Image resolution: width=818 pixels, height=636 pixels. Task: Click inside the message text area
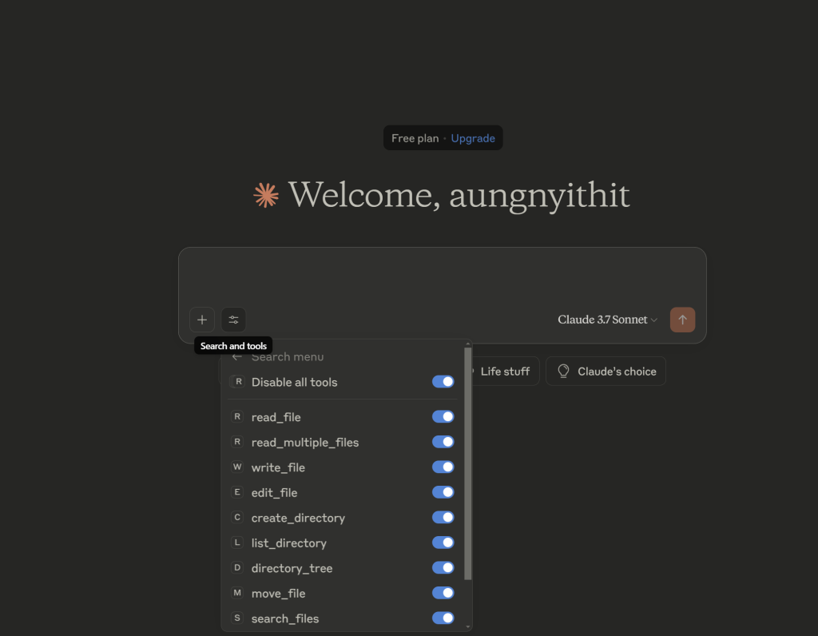pyautogui.click(x=443, y=277)
